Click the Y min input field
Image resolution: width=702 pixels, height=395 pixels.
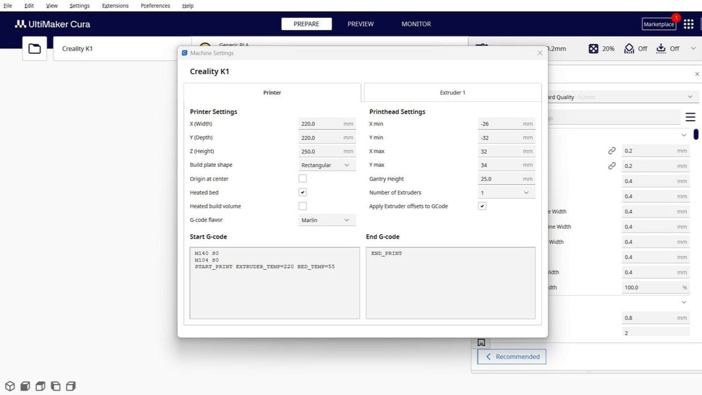pyautogui.click(x=507, y=138)
